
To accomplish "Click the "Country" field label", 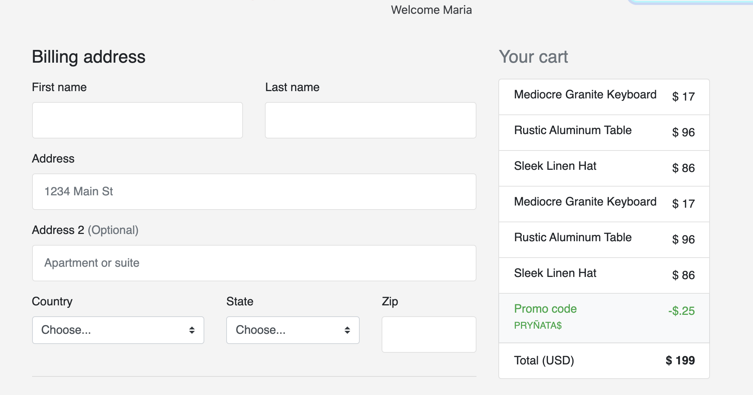I will [x=52, y=302].
